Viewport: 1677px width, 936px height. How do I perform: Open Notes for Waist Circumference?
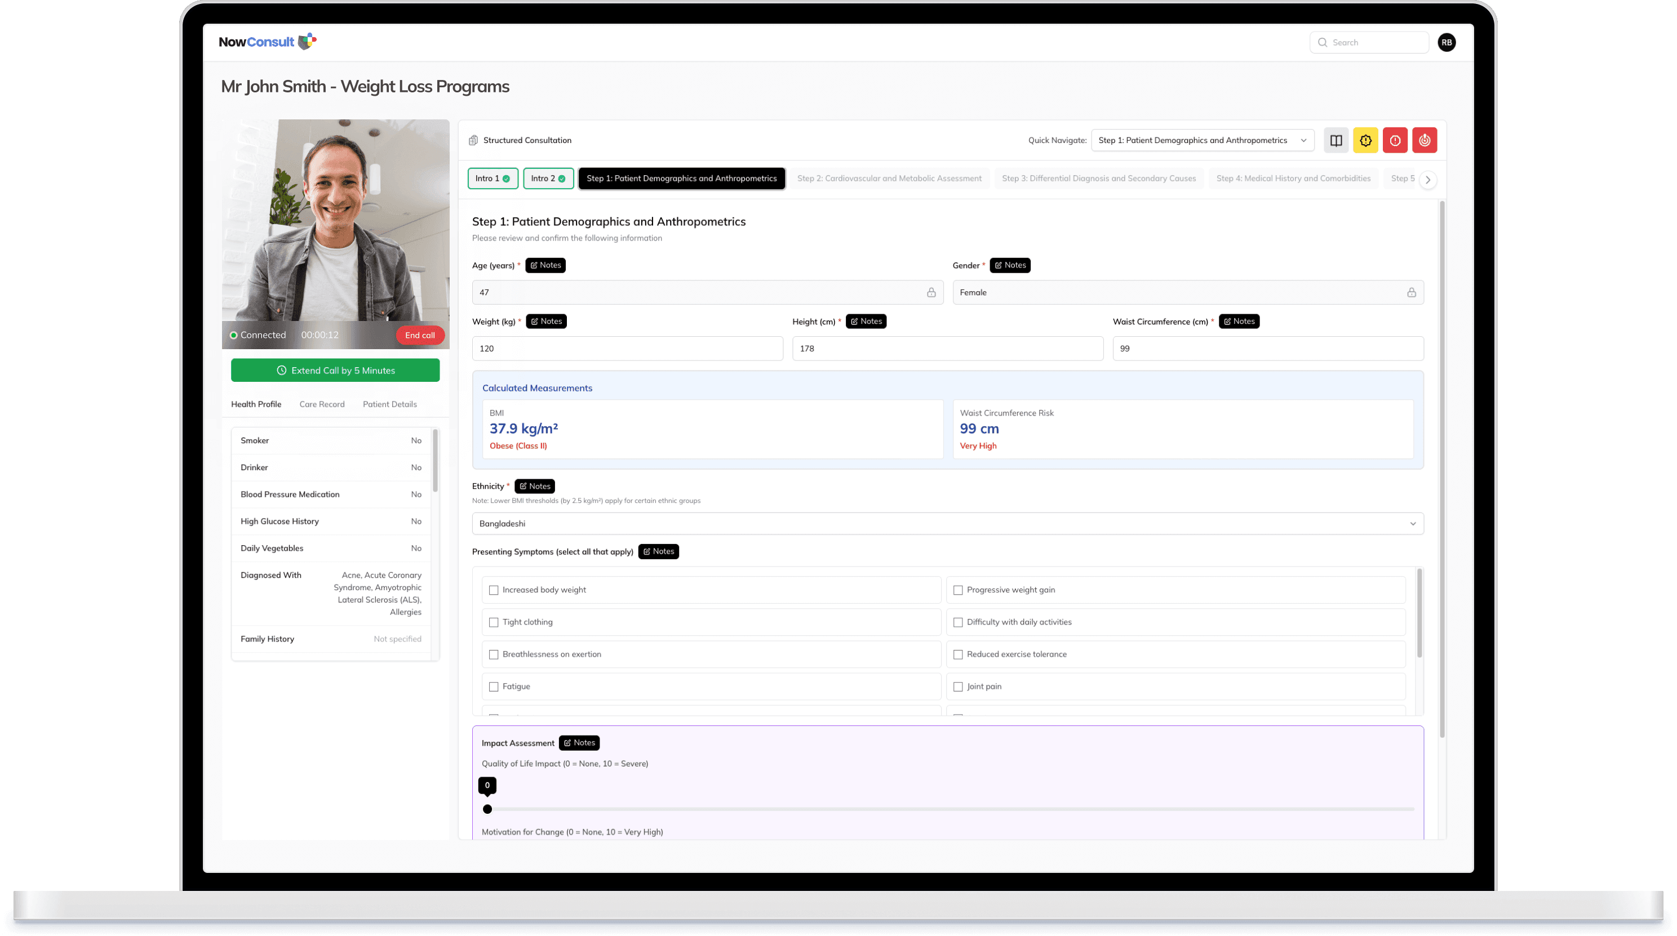(x=1238, y=322)
